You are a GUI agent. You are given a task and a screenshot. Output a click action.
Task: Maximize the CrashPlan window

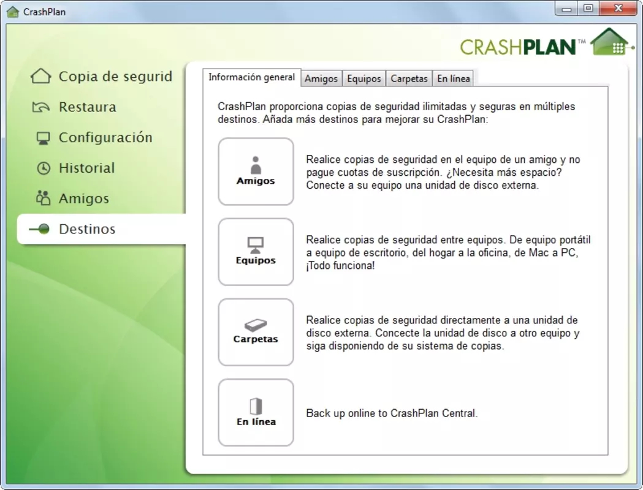pos(588,9)
